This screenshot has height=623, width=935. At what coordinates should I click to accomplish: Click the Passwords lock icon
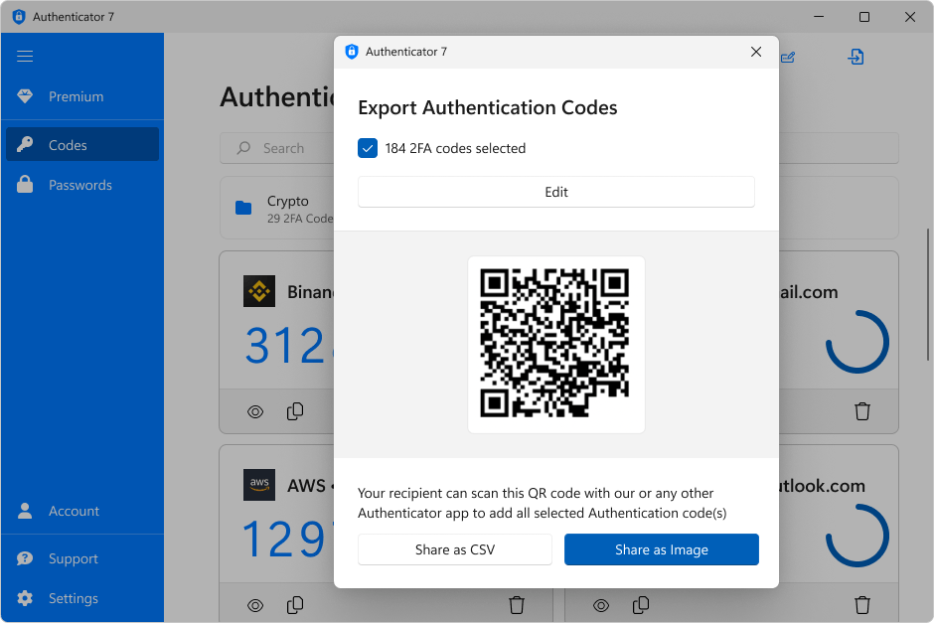click(25, 184)
